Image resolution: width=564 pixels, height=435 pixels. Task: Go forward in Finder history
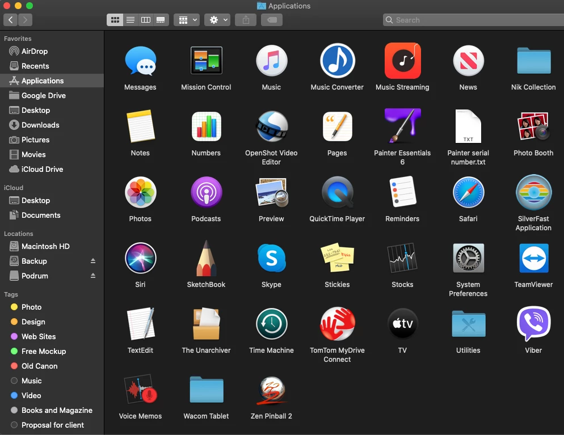pyautogui.click(x=25, y=20)
